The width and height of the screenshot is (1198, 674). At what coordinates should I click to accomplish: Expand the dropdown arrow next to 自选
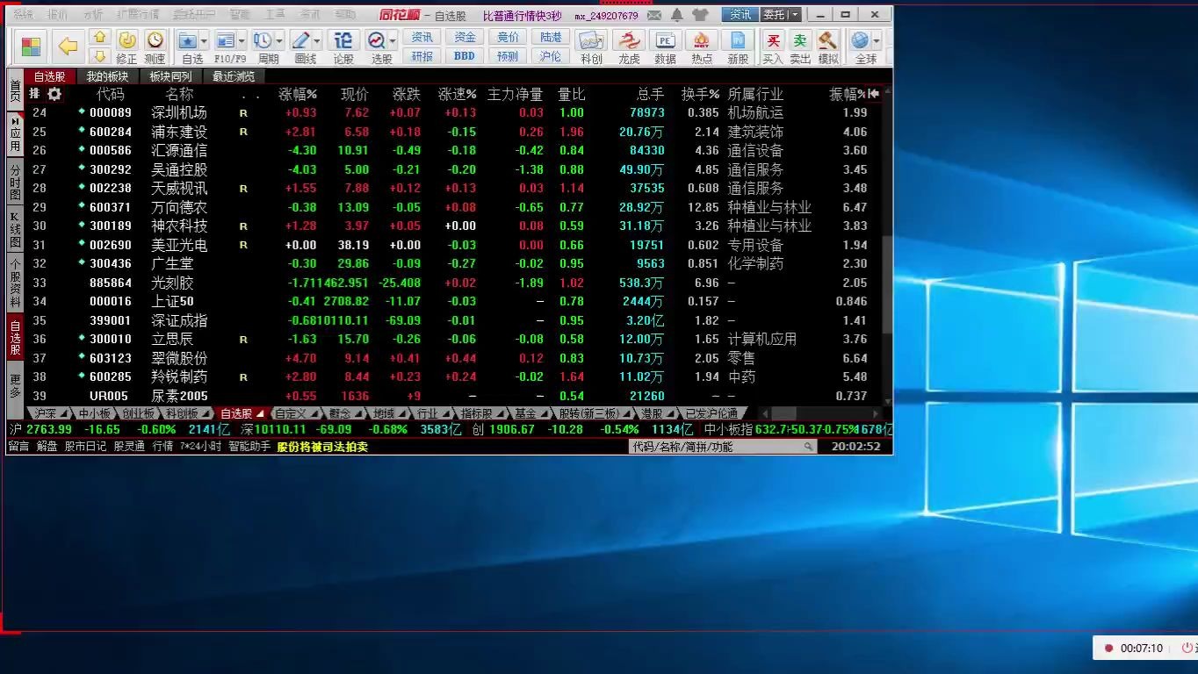point(204,41)
